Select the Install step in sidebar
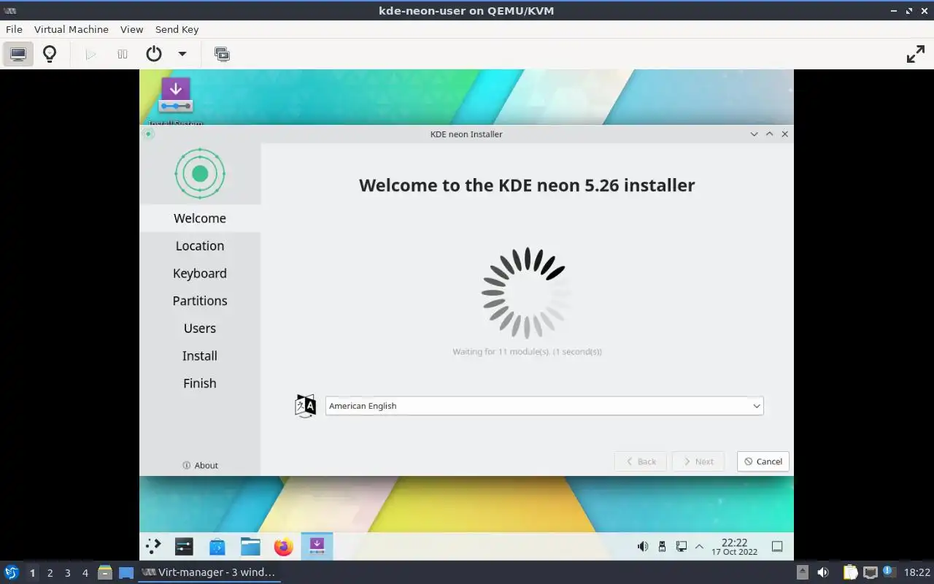The height and width of the screenshot is (584, 934). pos(200,356)
